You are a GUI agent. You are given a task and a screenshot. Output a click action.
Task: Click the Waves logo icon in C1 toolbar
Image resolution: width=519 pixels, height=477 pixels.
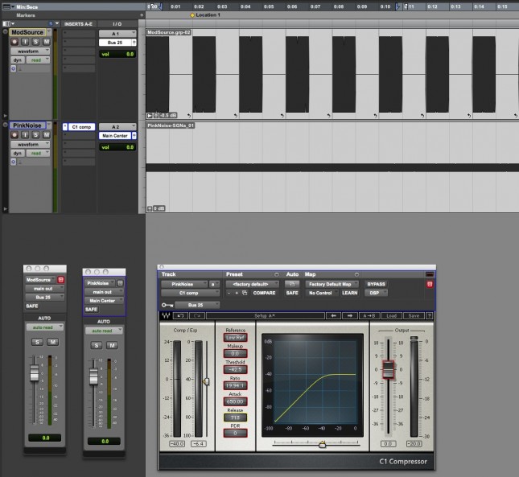tap(166, 315)
